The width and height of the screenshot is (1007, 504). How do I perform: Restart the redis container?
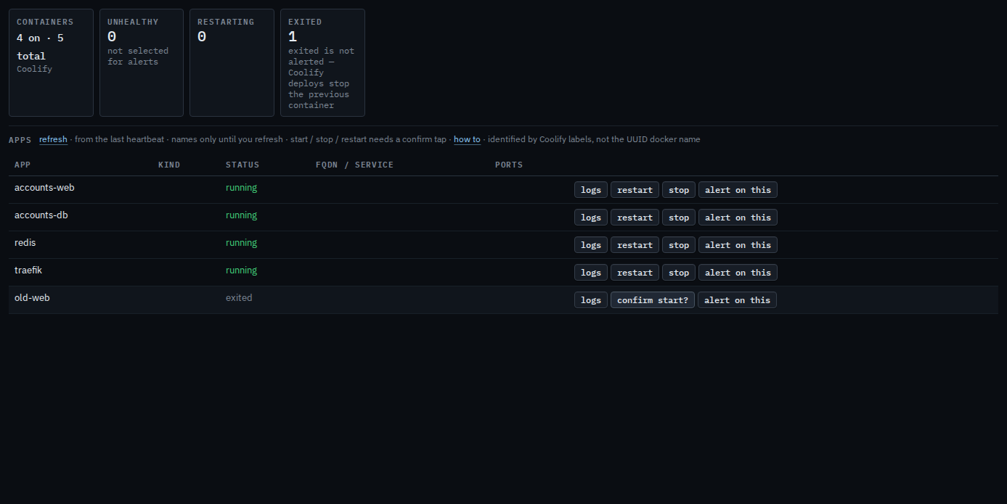(x=635, y=245)
